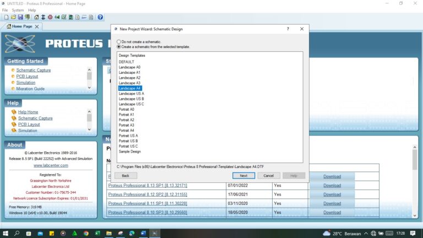This screenshot has width=423, height=238.
Task: Click the Home Page house toolbar icon
Action: pyautogui.click(x=36, y=17)
